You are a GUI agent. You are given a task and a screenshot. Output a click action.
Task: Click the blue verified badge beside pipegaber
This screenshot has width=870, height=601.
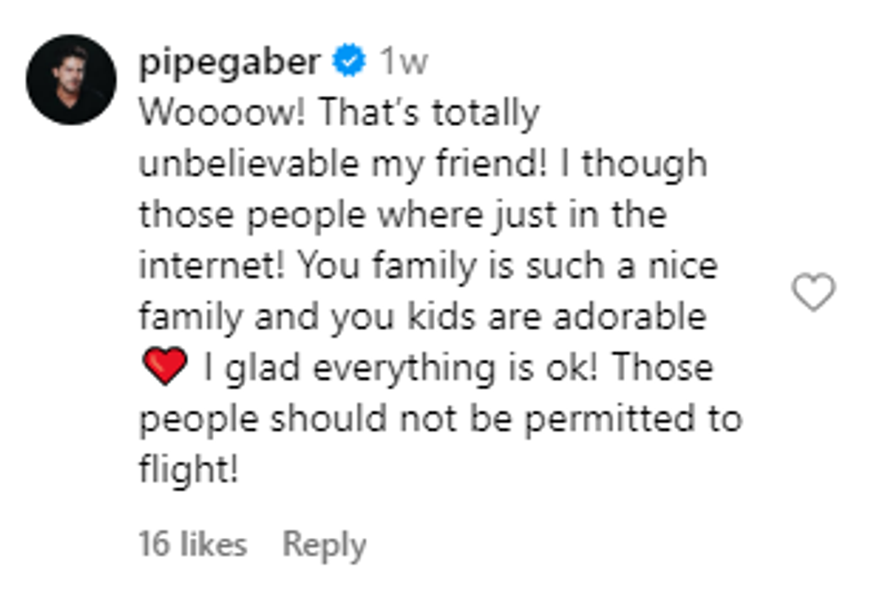(349, 62)
